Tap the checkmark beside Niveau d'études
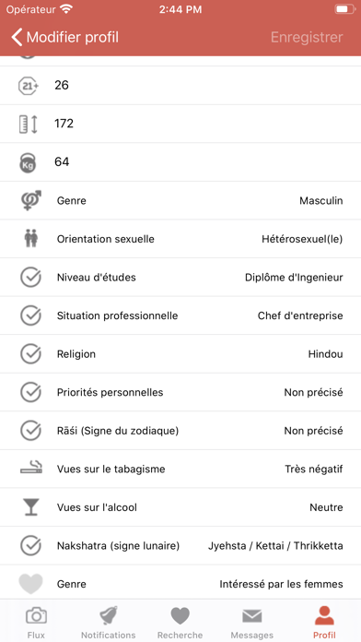This screenshot has height=642, width=361. pyautogui.click(x=30, y=278)
